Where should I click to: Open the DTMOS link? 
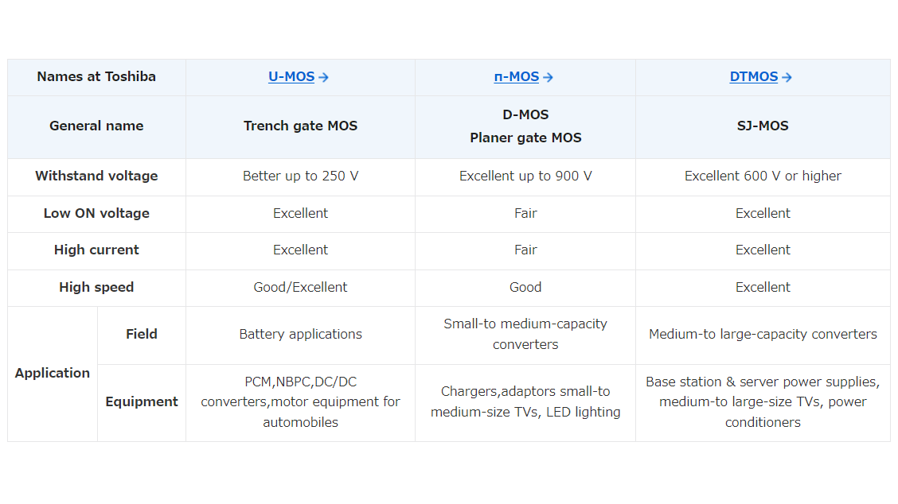tap(754, 76)
